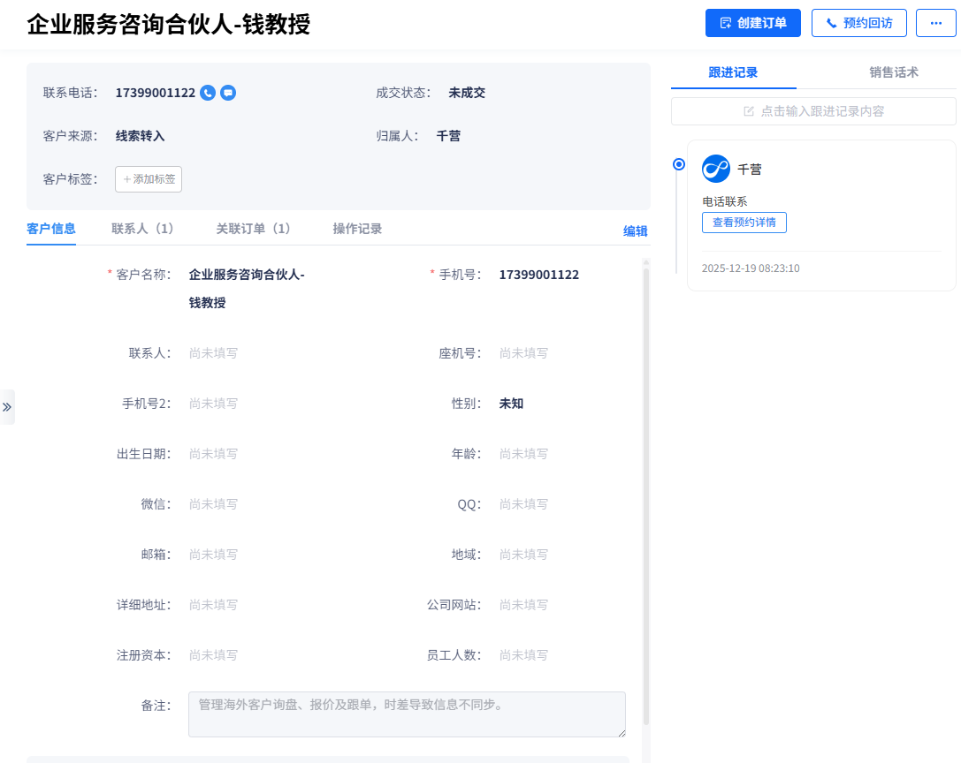961x763 pixels.
Task: Click the phone call icon beside 17399001122
Action: [x=208, y=93]
